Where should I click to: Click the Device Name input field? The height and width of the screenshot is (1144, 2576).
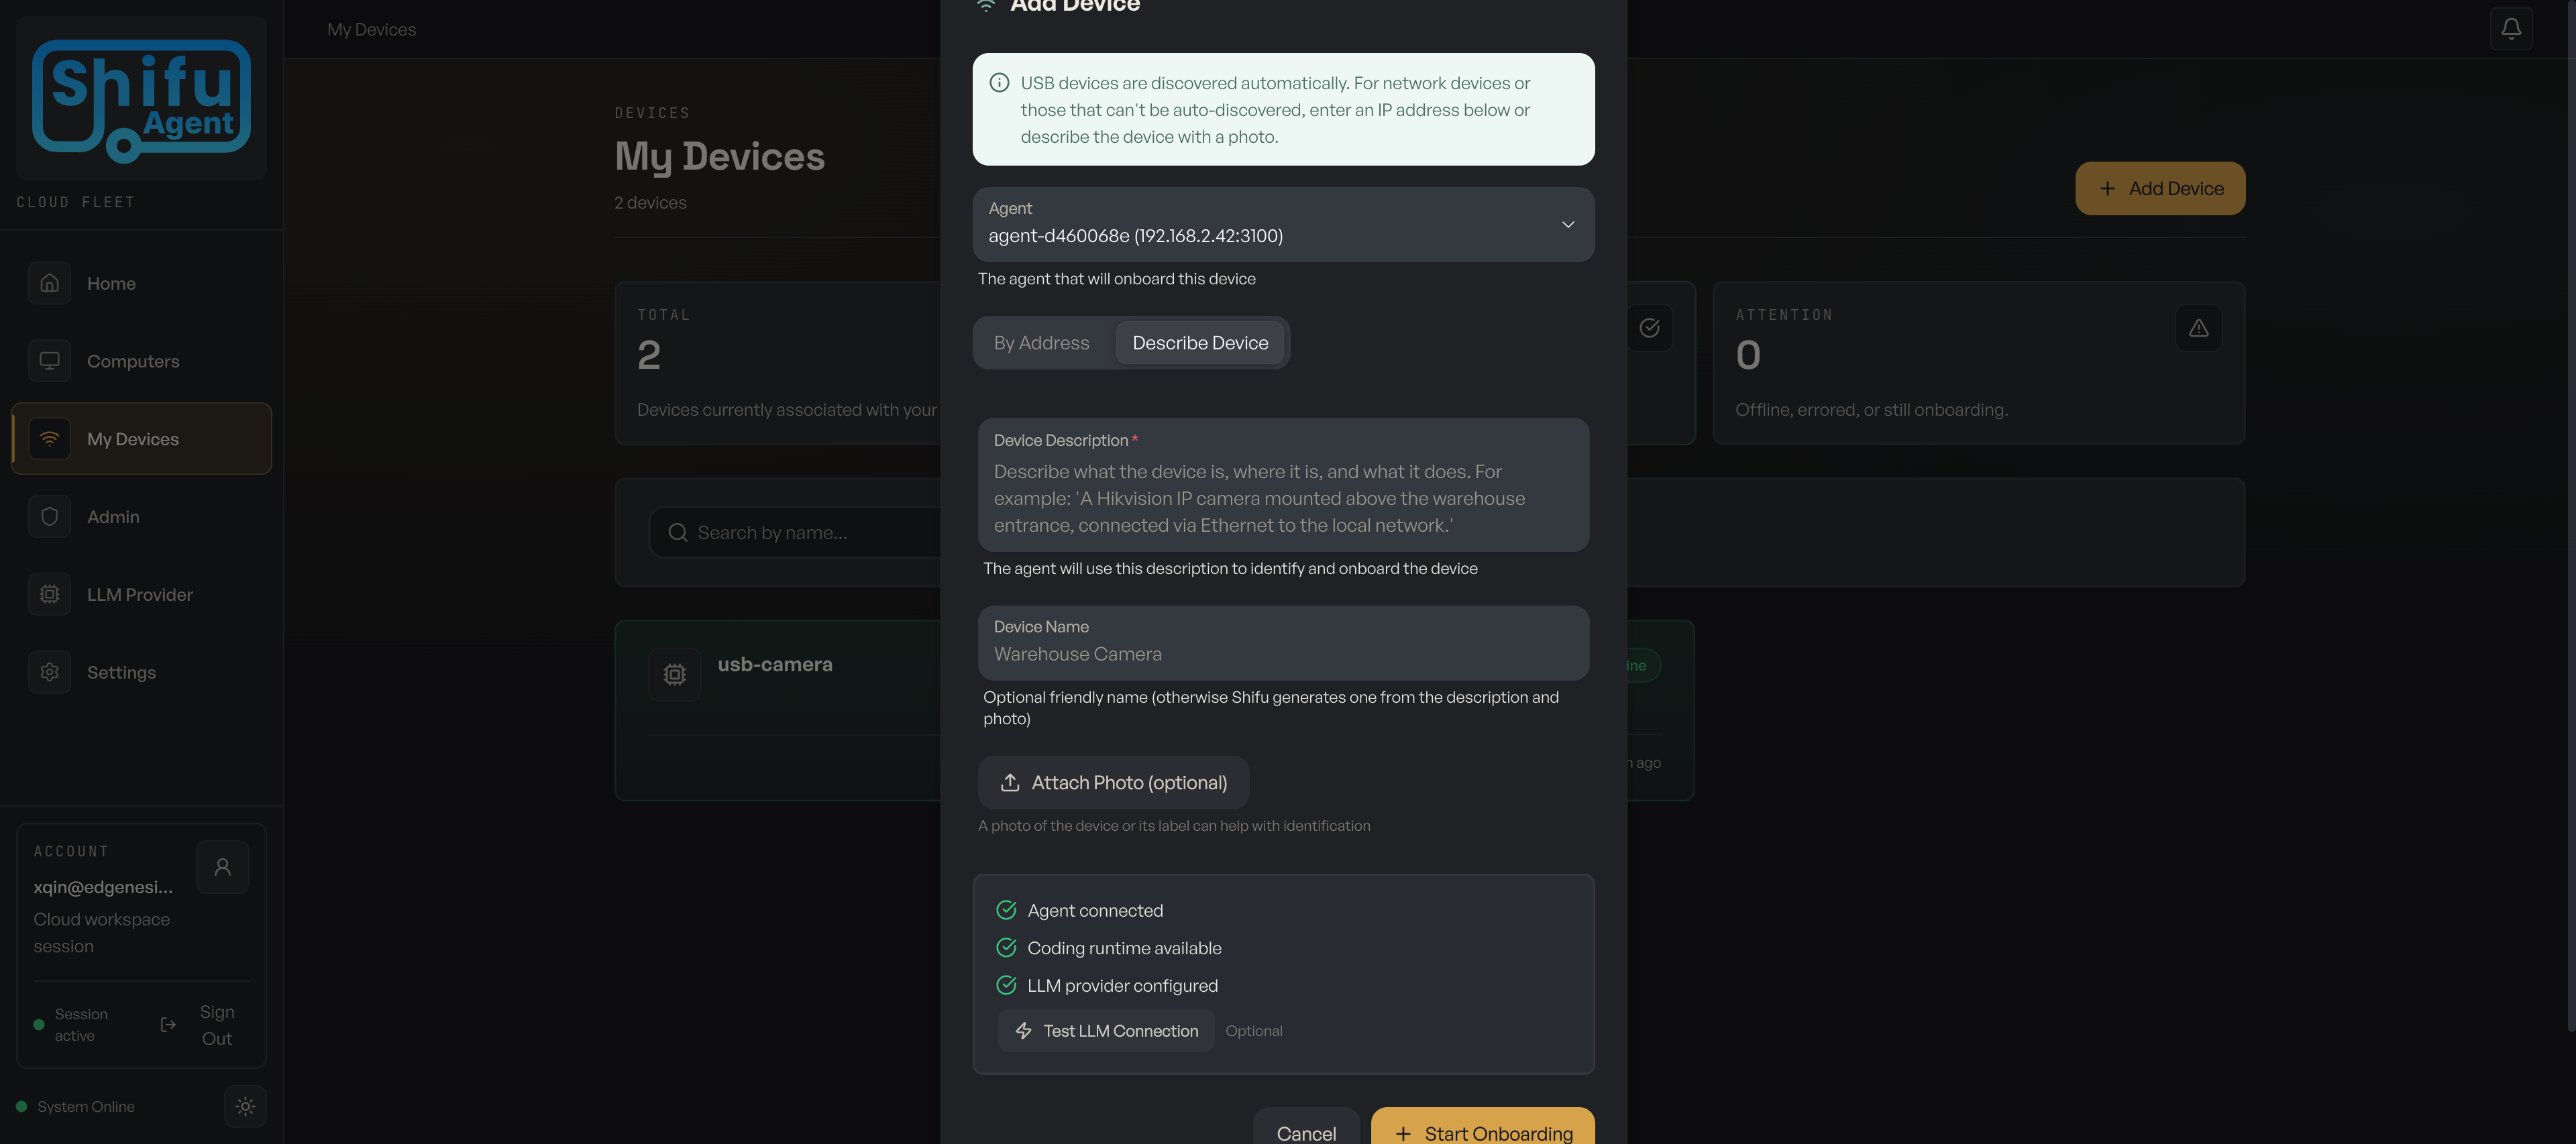pos(1283,653)
